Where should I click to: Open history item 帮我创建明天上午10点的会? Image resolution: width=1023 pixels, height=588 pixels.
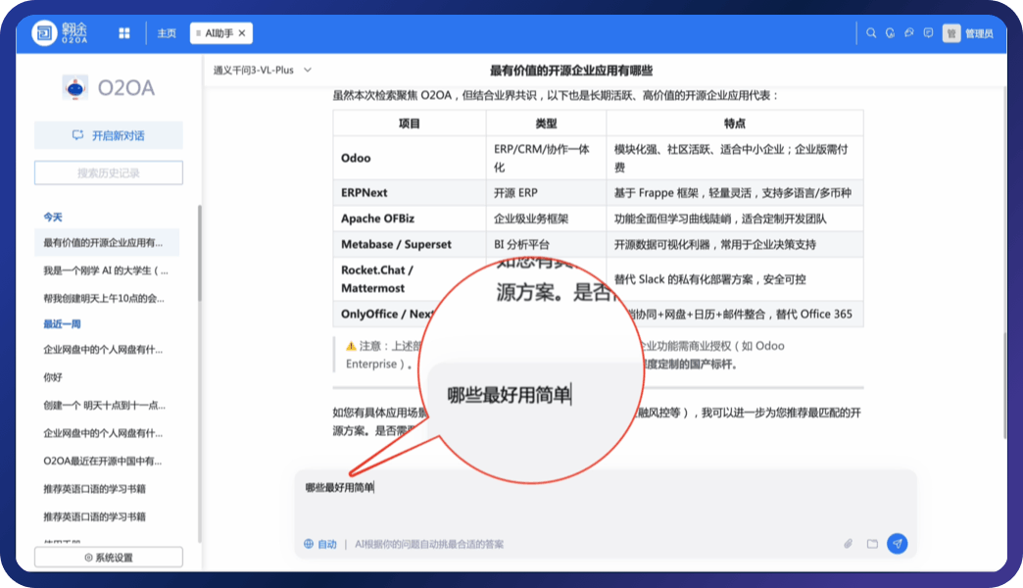pyautogui.click(x=103, y=298)
